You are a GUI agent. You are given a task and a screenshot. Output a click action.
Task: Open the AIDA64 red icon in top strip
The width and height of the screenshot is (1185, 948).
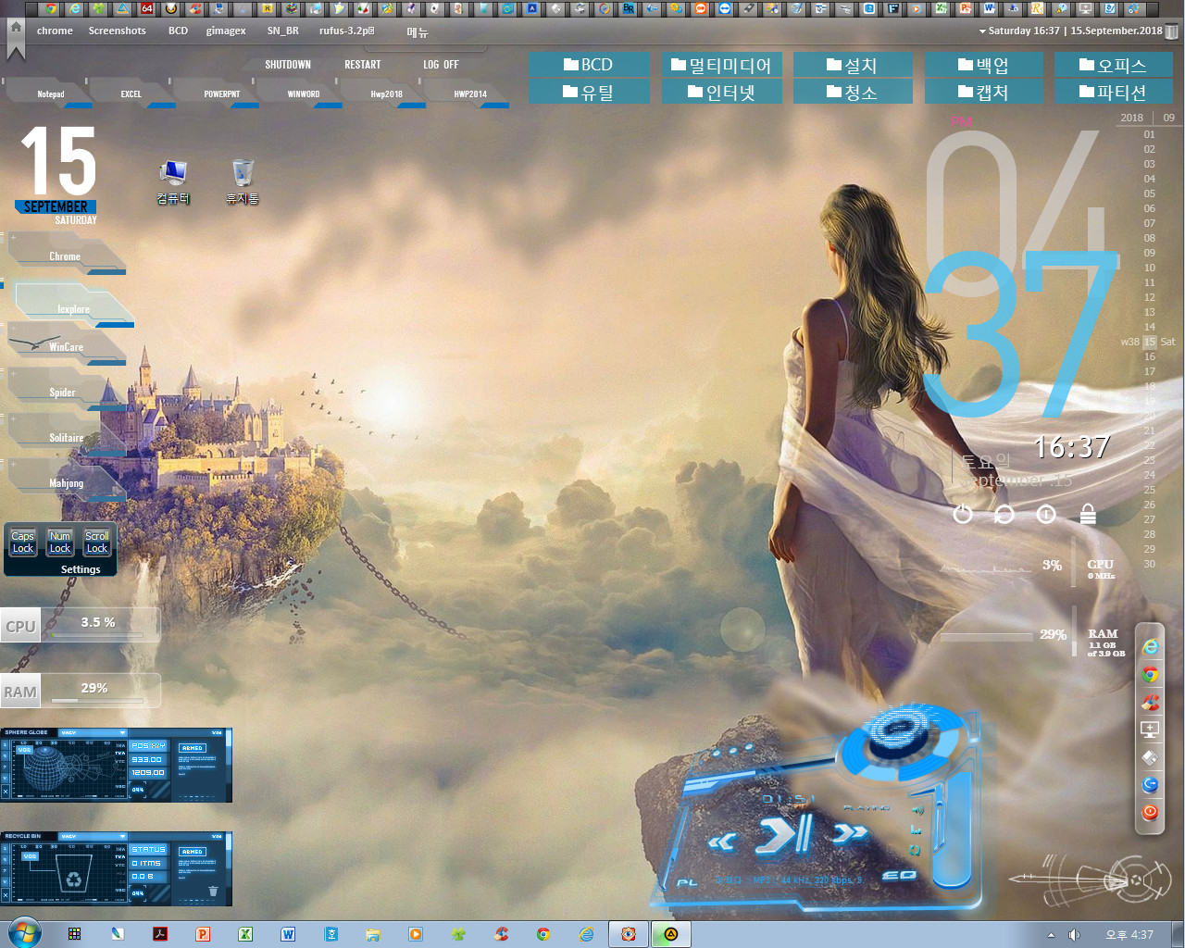147,8
